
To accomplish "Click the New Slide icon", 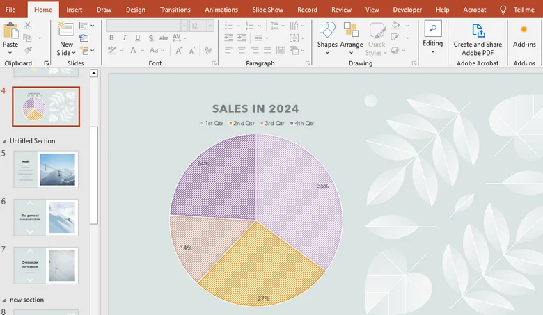I will 66,30.
